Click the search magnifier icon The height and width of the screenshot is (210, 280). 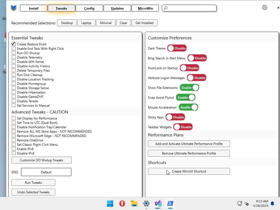click(x=165, y=8)
